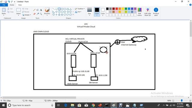The width and height of the screenshot is (192, 108).
Task: Switch to the View ribbon tab
Action: tap(20, 5)
